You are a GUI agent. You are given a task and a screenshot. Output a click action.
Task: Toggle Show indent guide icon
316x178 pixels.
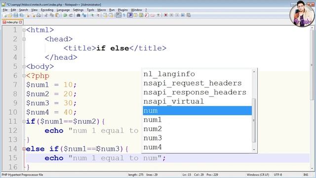pos(130,15)
